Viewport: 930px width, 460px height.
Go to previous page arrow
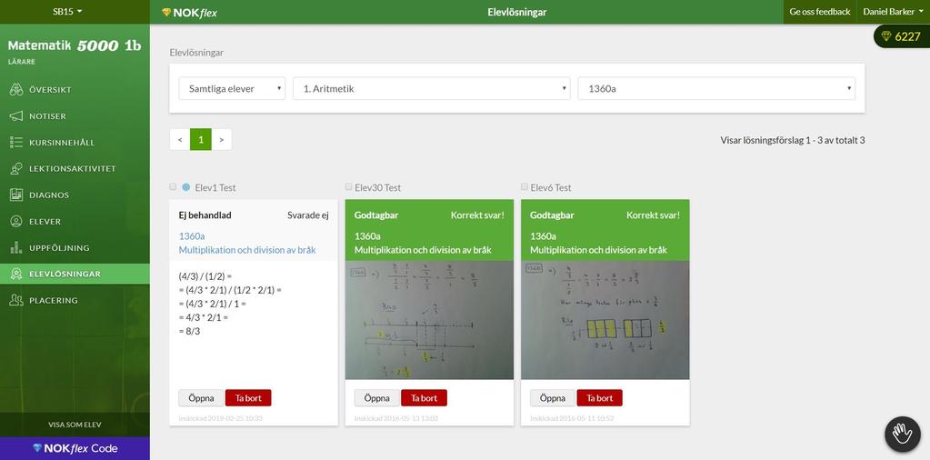180,140
